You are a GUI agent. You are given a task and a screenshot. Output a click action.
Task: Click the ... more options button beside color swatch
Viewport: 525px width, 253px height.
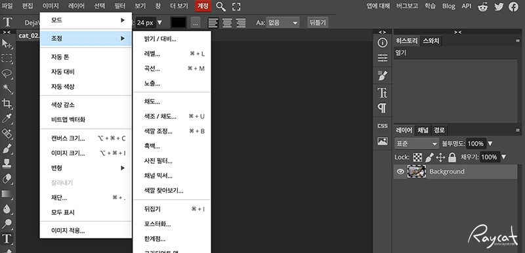(x=196, y=23)
